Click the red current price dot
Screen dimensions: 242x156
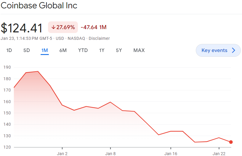pyautogui.click(x=231, y=142)
